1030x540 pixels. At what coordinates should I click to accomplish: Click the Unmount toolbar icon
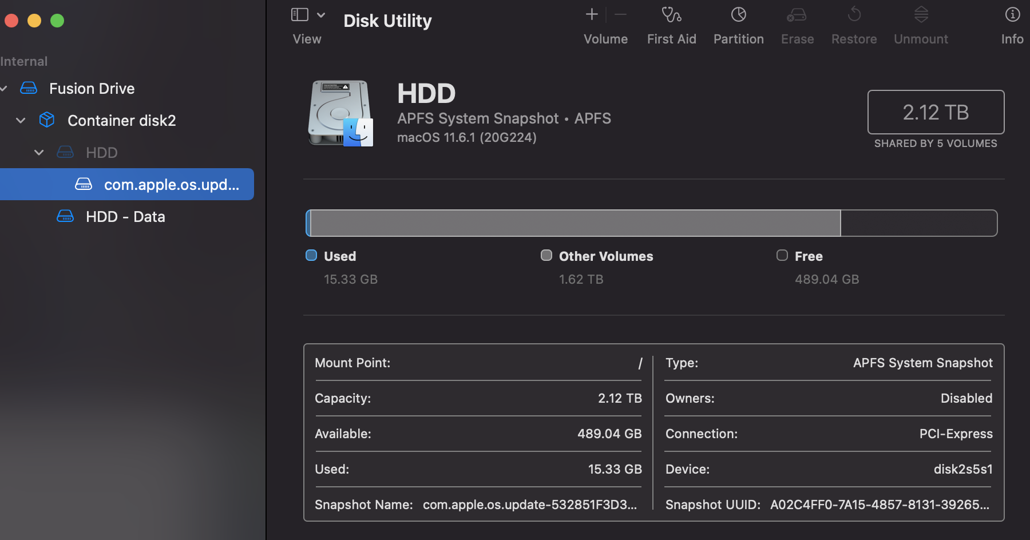click(921, 15)
